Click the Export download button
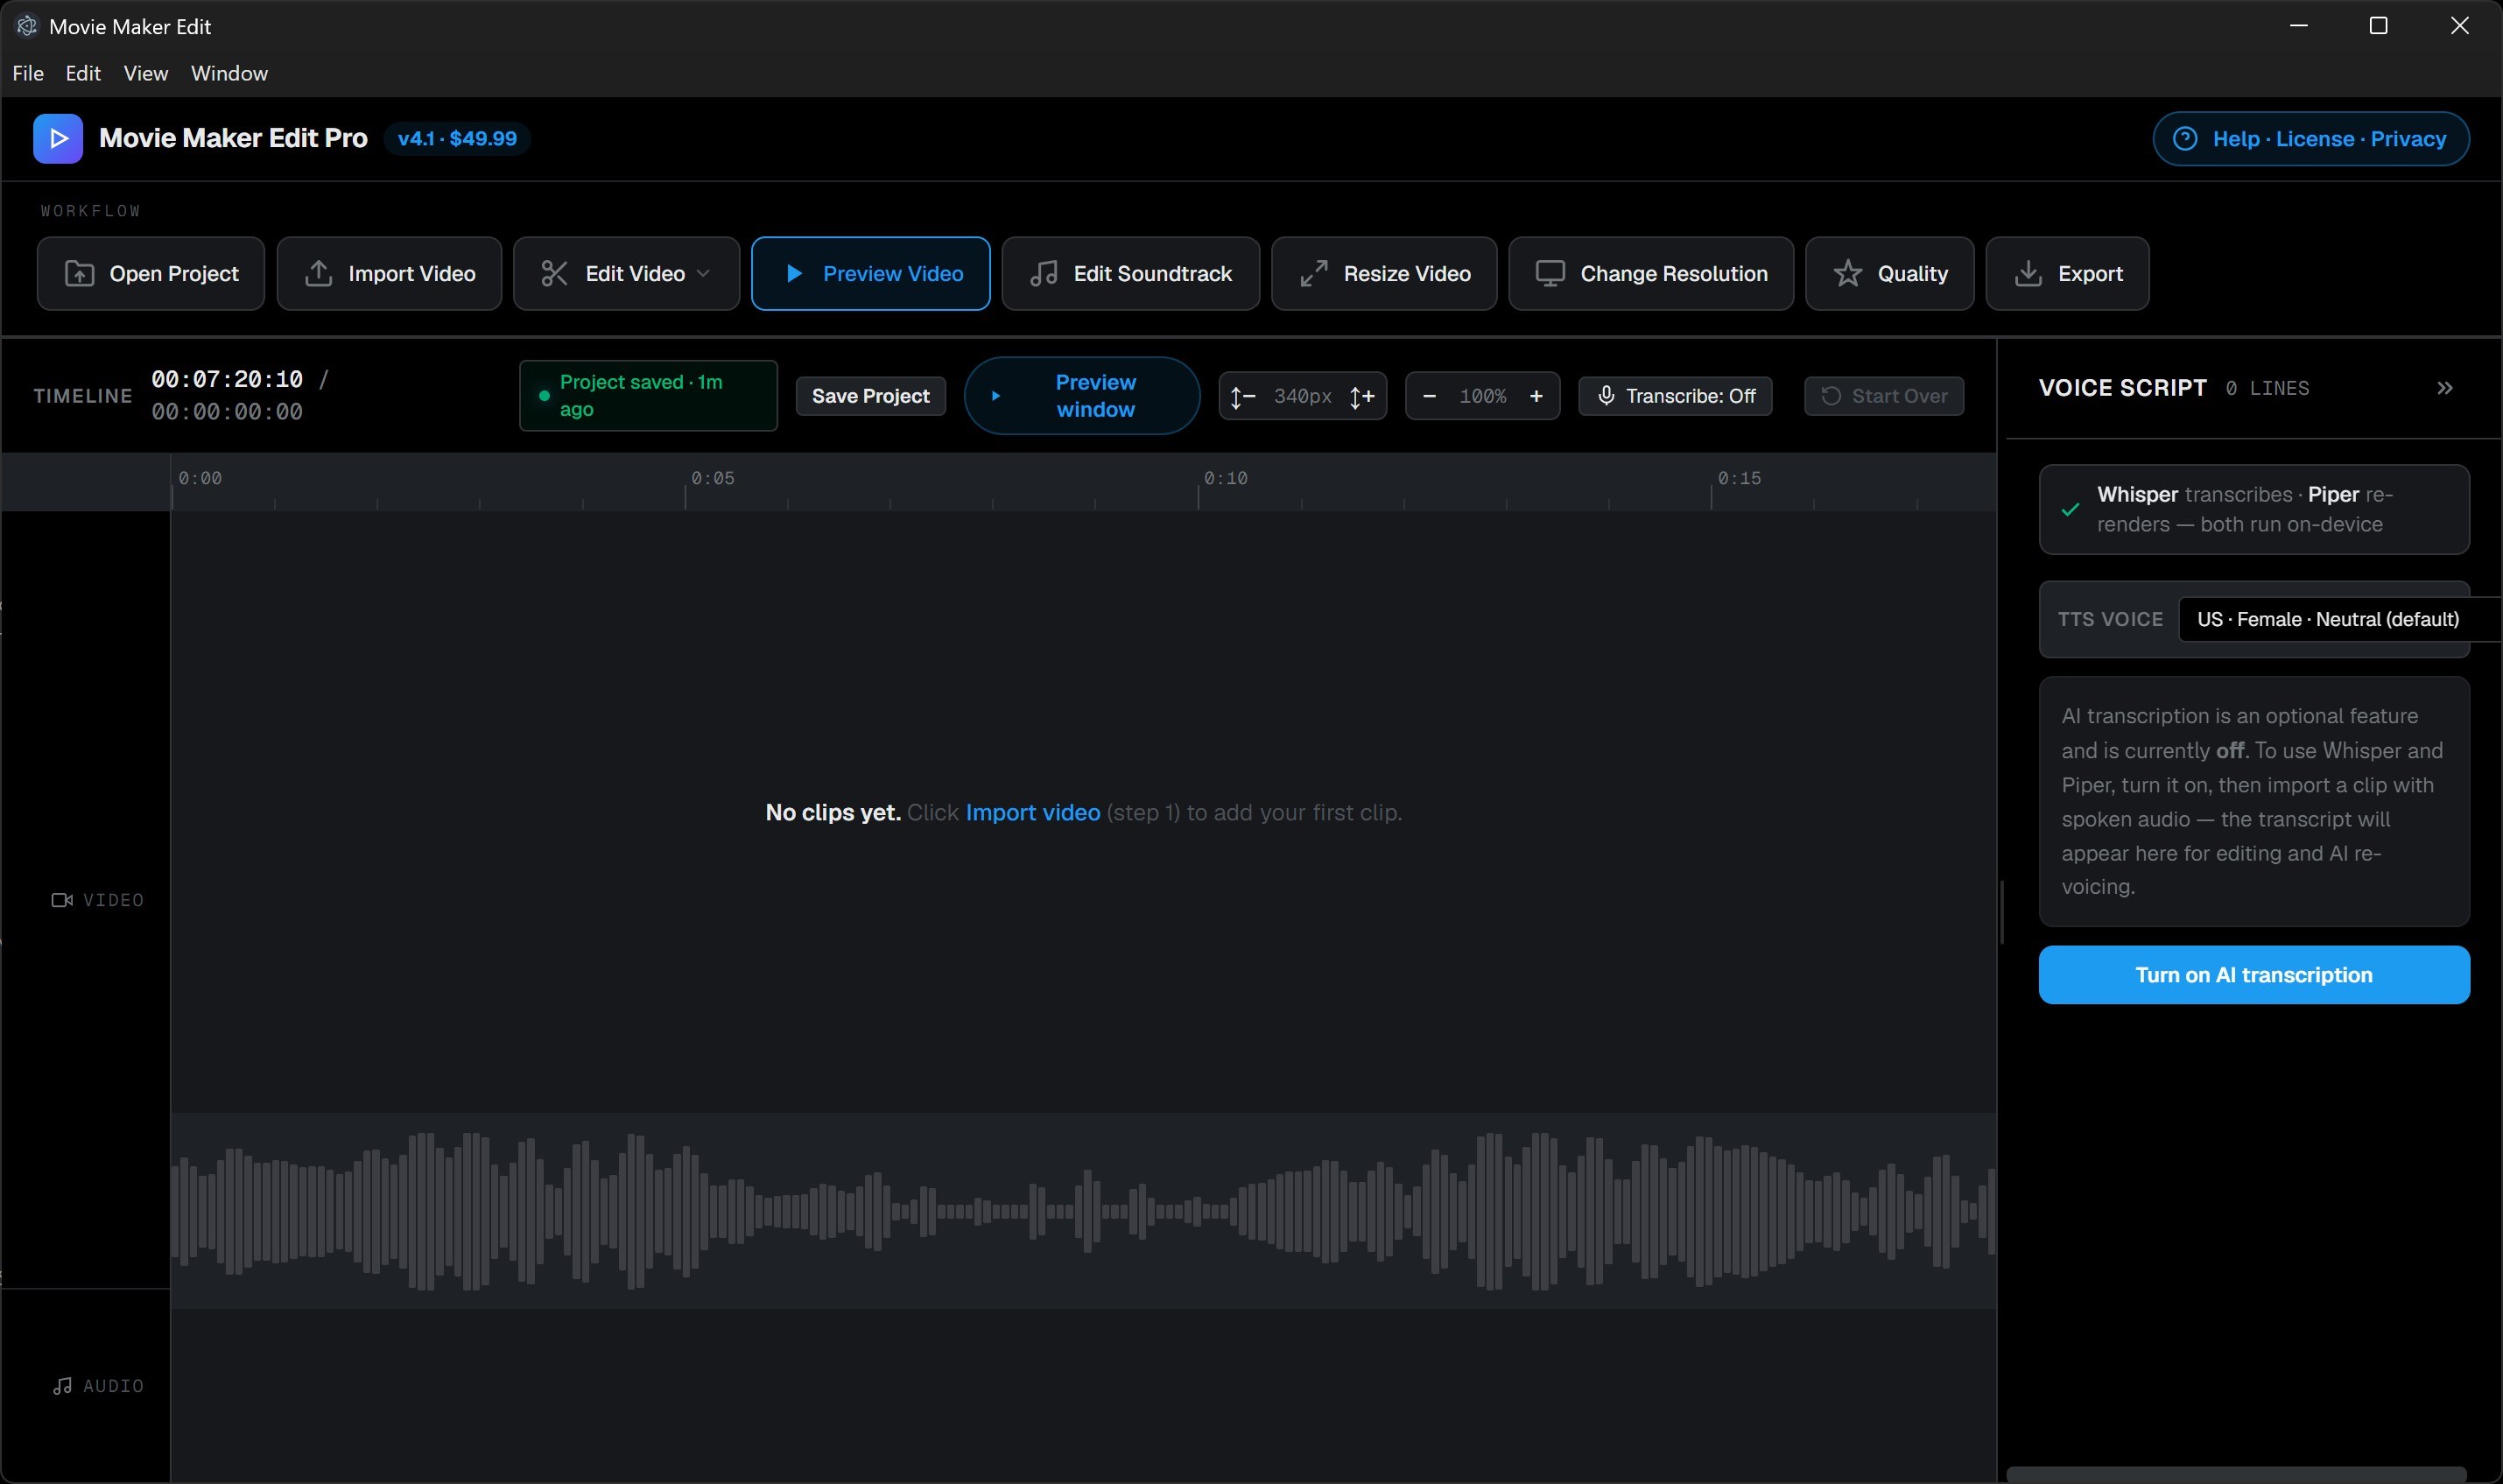The image size is (2503, 1484). 2066,273
